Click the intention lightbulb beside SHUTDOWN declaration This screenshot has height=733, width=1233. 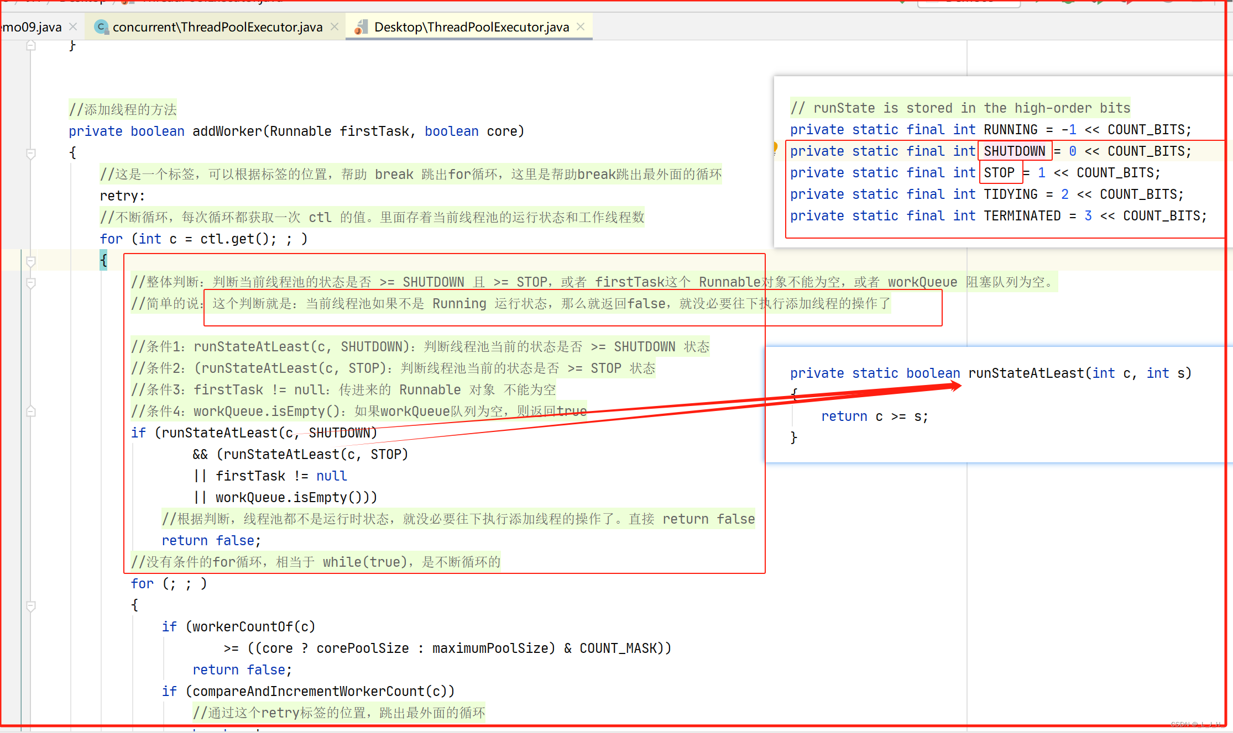[776, 148]
